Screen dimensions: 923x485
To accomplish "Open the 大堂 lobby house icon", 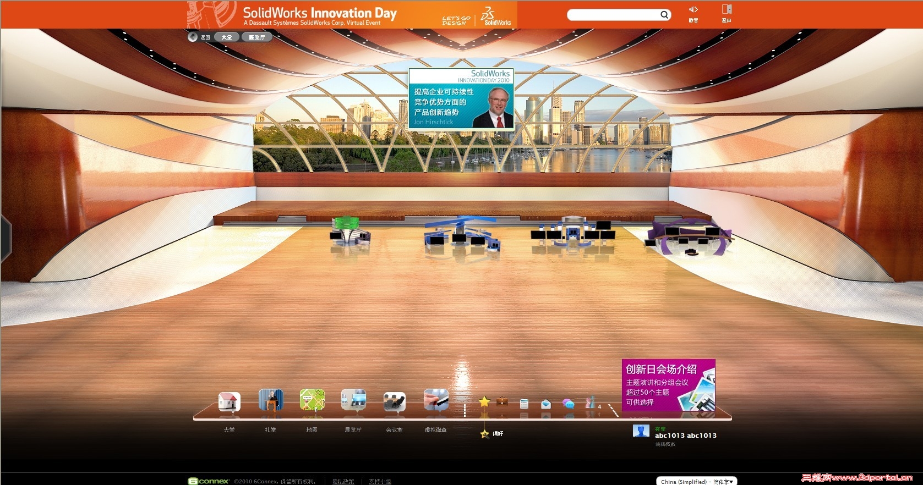I will pos(229,402).
